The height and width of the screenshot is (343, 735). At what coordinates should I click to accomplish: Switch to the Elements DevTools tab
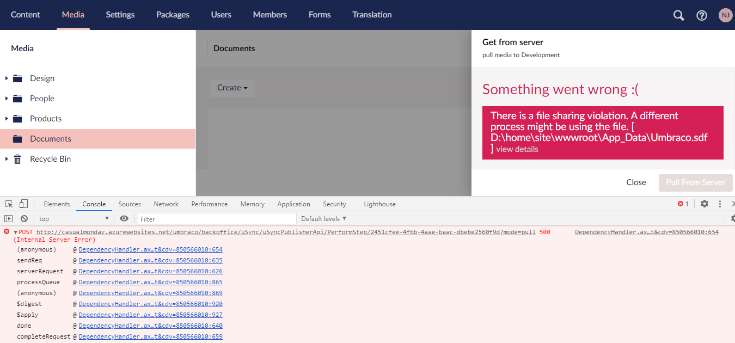click(x=57, y=204)
